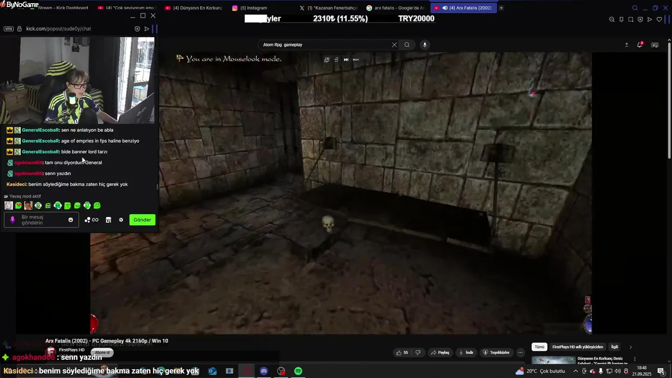The height and width of the screenshot is (378, 672).
Task: Focus the 'Bir mesaj gönderin' chat field
Action: pos(41,220)
